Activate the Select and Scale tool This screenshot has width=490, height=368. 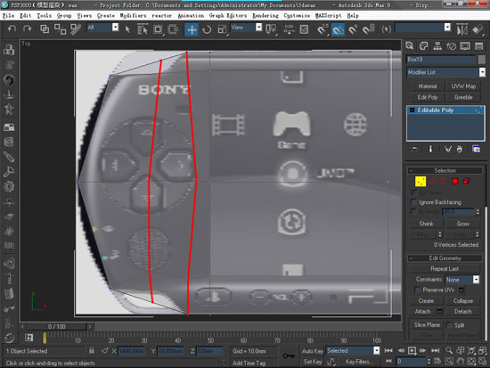222,29
